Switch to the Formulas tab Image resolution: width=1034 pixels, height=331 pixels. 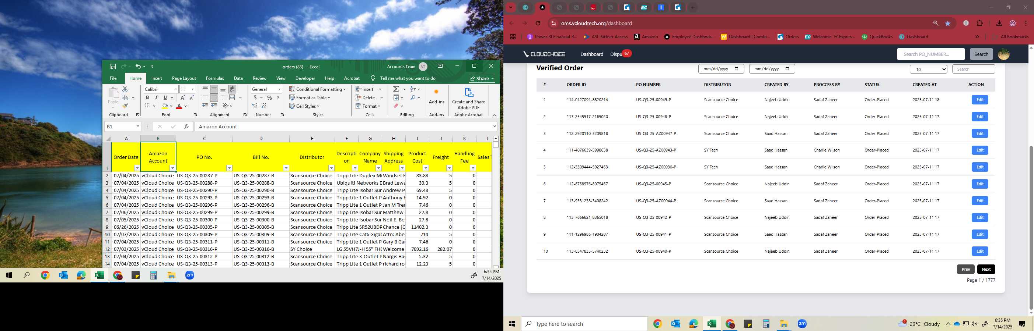tap(215, 78)
